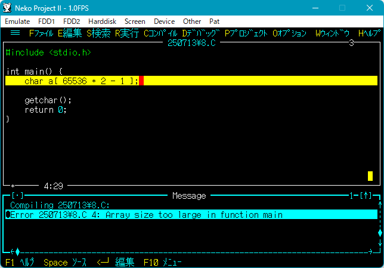Click editor window number 3
384x268 pixels.
351,43
